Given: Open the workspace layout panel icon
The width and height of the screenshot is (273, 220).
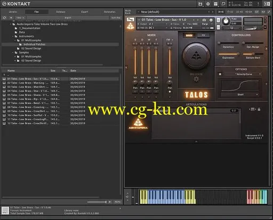Looking at the screenshot, I should point(215,4).
